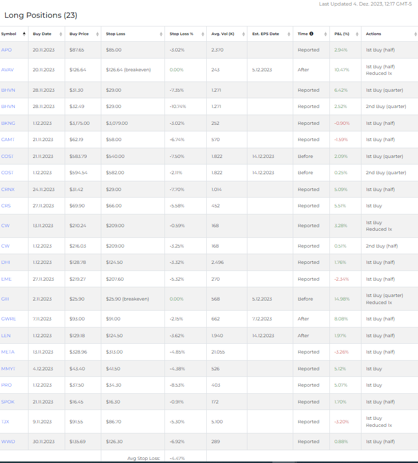Image resolution: width=418 pixels, height=463 pixels.
Task: Click the sort arrows in Actions column header
Action: 414,34
